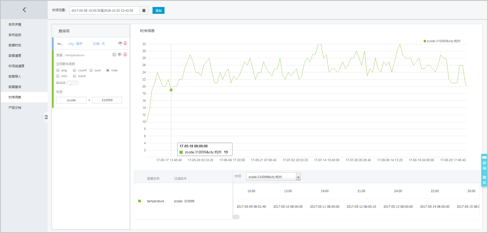Select the count aggregation radio
Screen dimensions: 488x233
74,70
